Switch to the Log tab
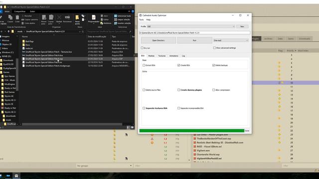 183,56
